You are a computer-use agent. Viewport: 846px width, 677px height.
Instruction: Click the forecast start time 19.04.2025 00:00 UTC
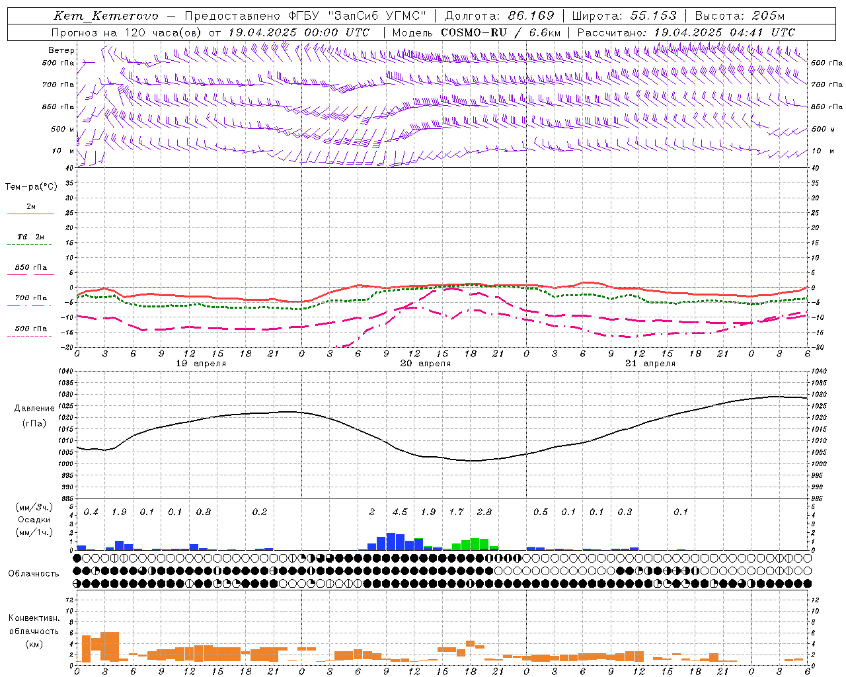coord(299,32)
